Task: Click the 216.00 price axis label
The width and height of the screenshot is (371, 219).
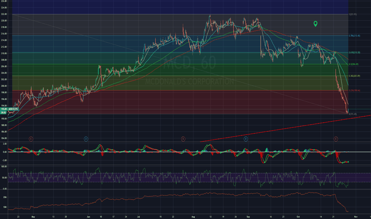Action: click(4, 34)
